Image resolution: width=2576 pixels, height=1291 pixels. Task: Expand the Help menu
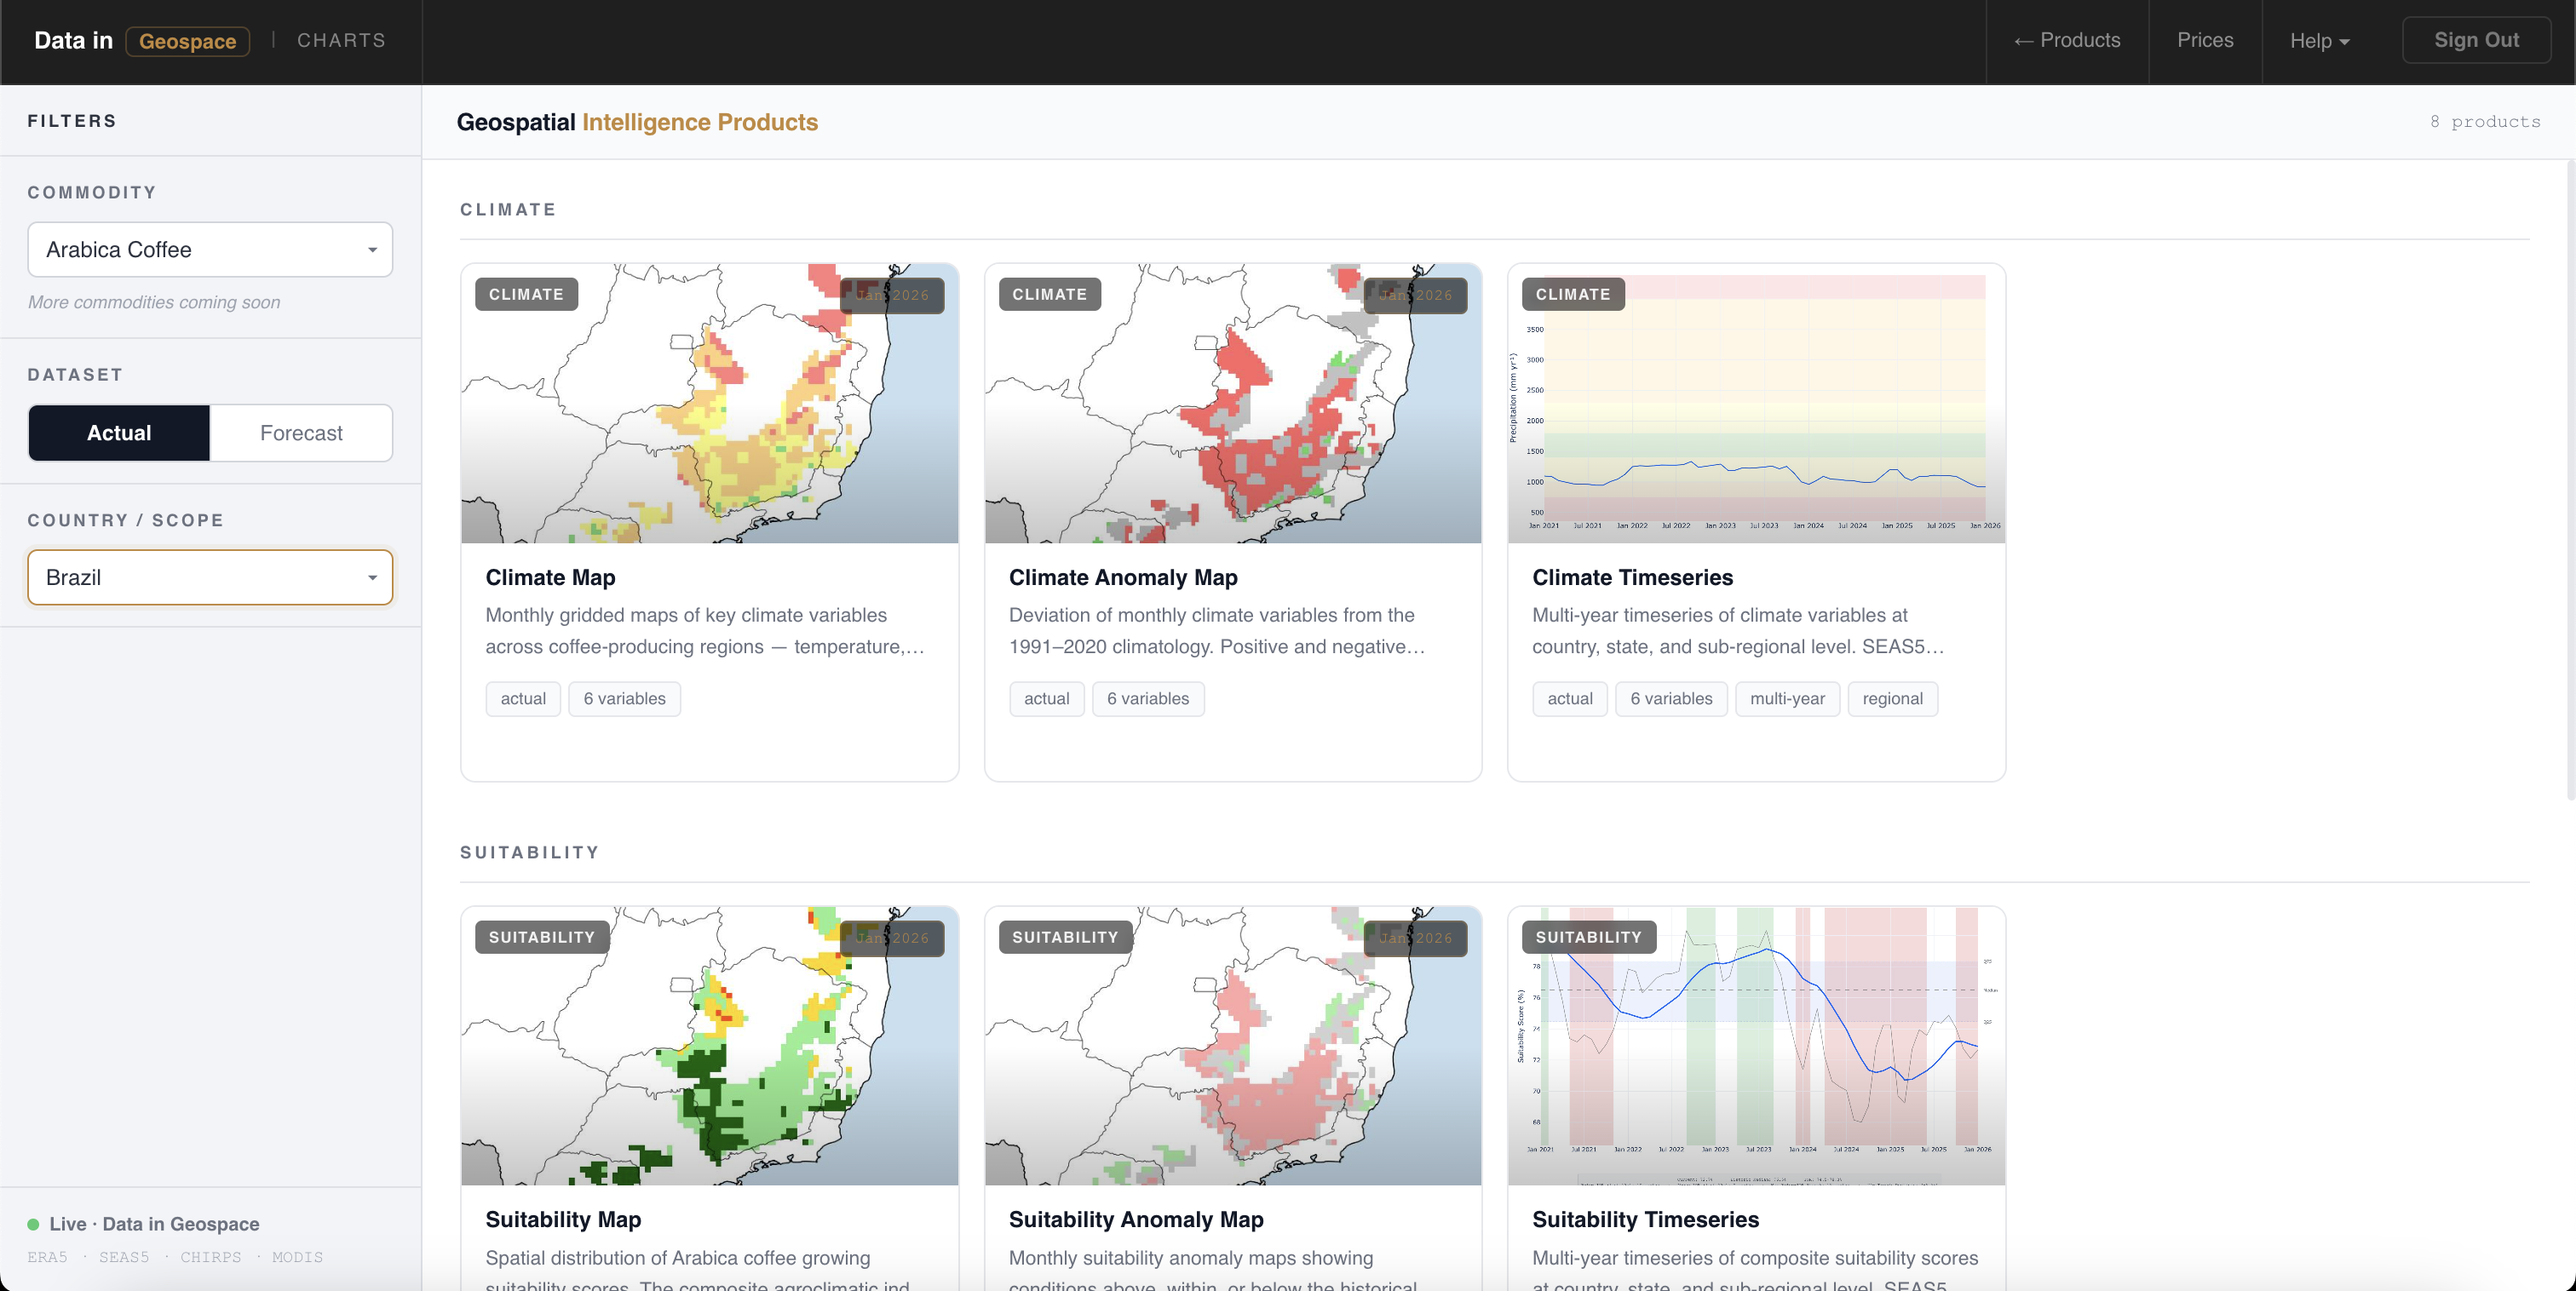2319,41
